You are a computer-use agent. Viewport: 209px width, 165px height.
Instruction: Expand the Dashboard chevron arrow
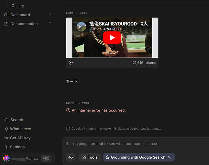tap(50, 15)
